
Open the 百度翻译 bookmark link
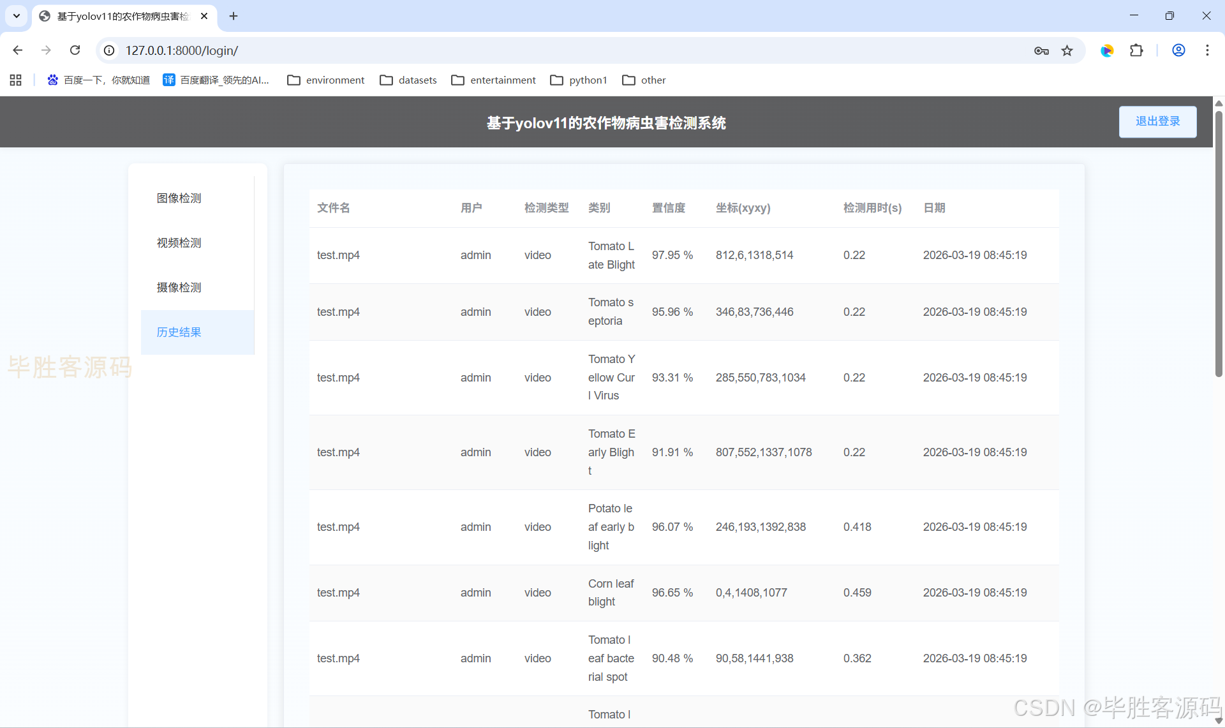[216, 80]
